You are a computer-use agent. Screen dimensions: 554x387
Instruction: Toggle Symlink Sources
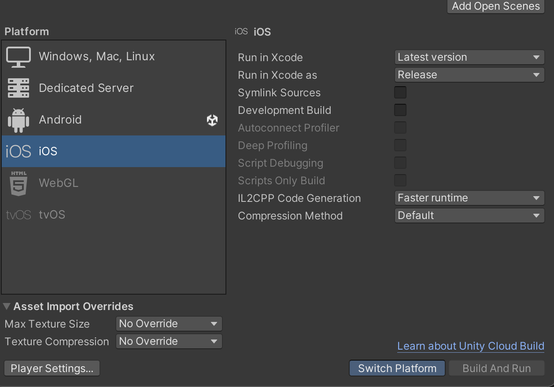coord(400,92)
